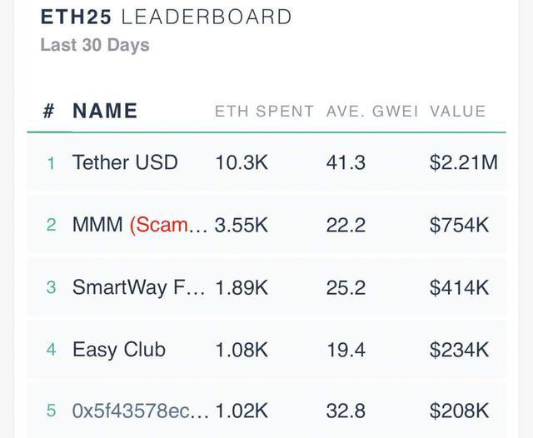Sort by the NAME column header
The image size is (533, 438).
(105, 112)
